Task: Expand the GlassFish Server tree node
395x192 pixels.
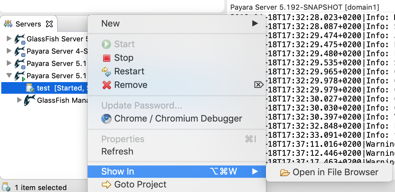Action: click(9, 39)
